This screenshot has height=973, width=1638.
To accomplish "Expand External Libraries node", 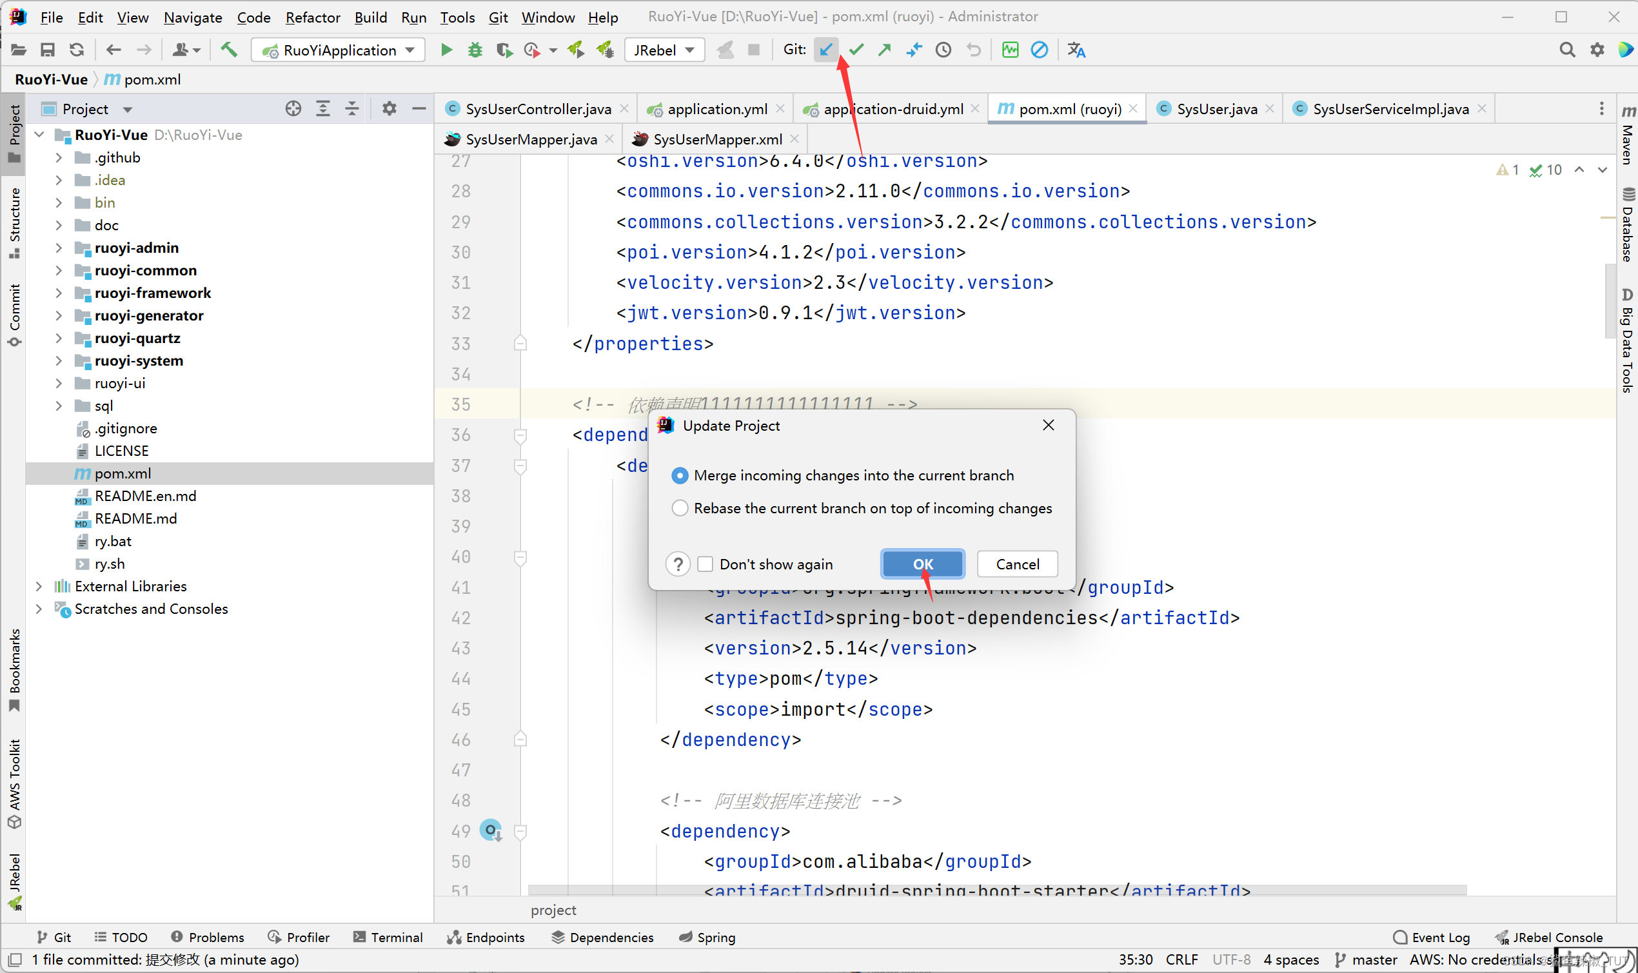I will 39,586.
